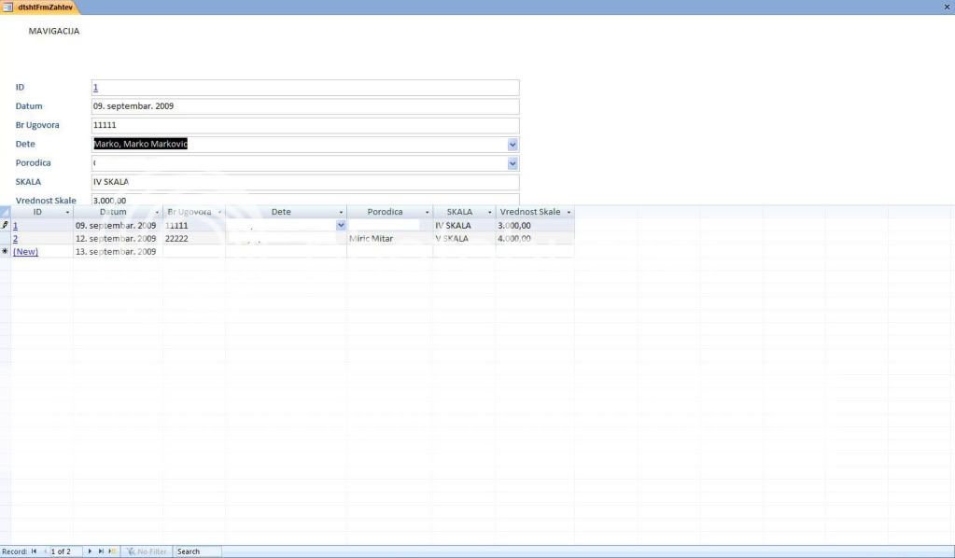955x558 pixels.
Task: Switch to the dtshtFrmZahtev tab
Action: [39, 7]
